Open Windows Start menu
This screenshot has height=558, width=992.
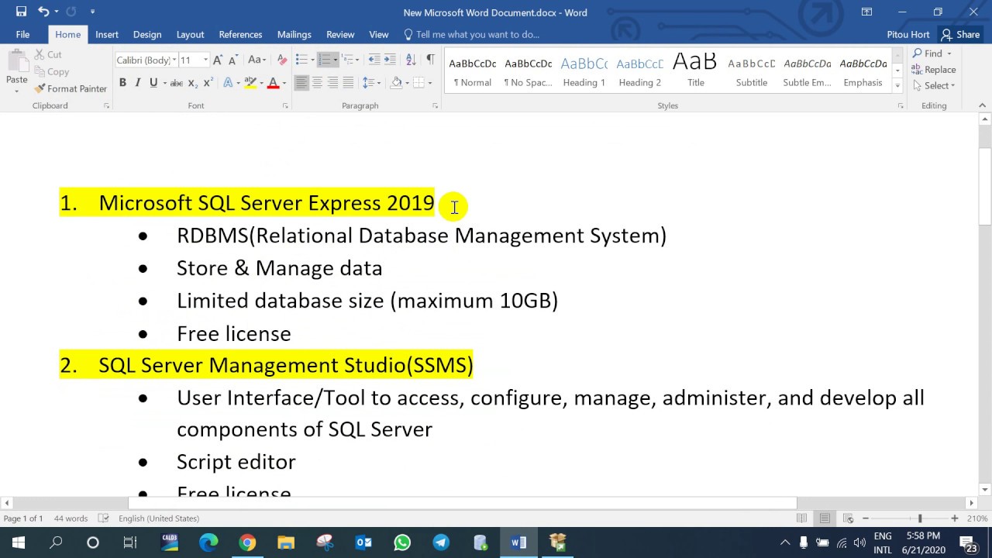[18, 542]
